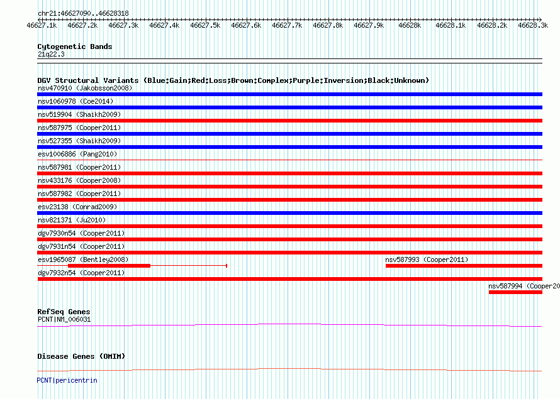
Task: Click the thick red segment of esv1965087
Action: [x=109, y=266]
